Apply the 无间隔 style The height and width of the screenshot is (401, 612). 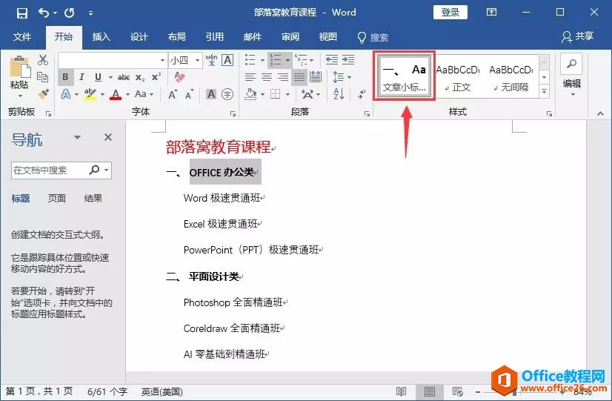[511, 78]
